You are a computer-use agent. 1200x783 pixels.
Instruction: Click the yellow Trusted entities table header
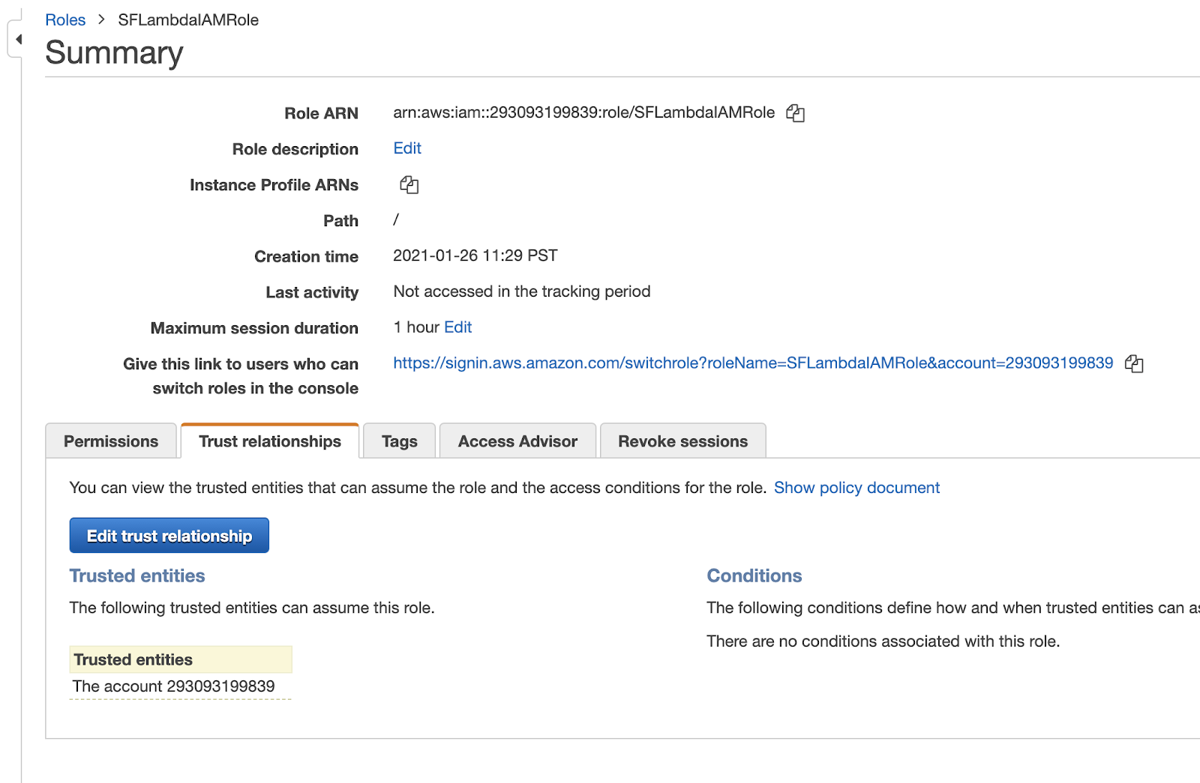(180, 659)
